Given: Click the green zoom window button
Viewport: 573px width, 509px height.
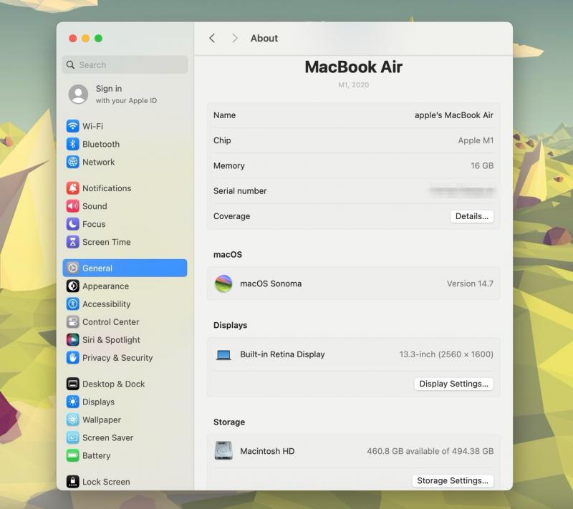Looking at the screenshot, I should pyautogui.click(x=98, y=39).
